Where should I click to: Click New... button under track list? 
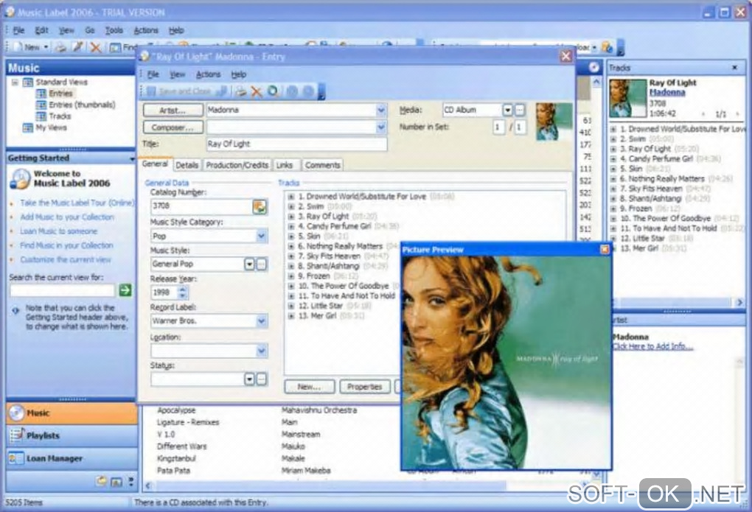(x=310, y=387)
